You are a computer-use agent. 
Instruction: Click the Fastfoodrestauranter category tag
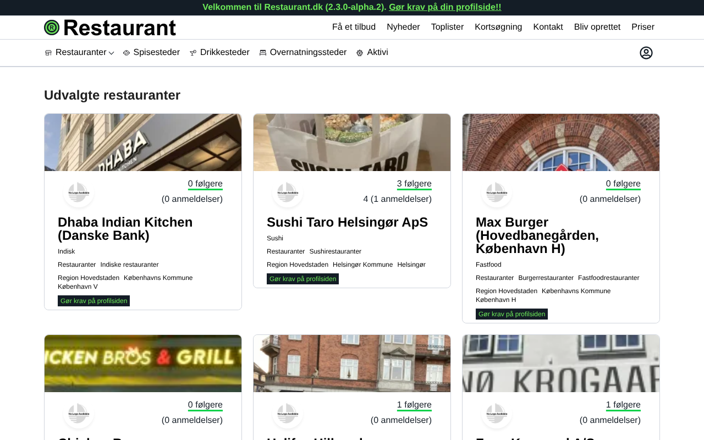(609, 278)
